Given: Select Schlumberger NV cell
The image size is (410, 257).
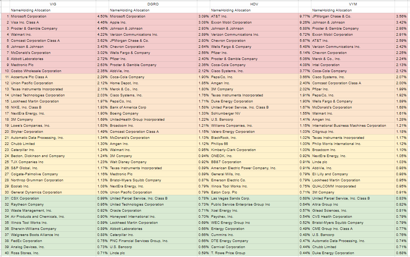Looking at the screenshot, I should point(254,114).
